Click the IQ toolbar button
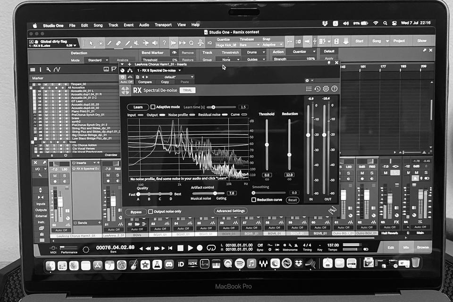This screenshot has height=302, width=453. coord(210,43)
